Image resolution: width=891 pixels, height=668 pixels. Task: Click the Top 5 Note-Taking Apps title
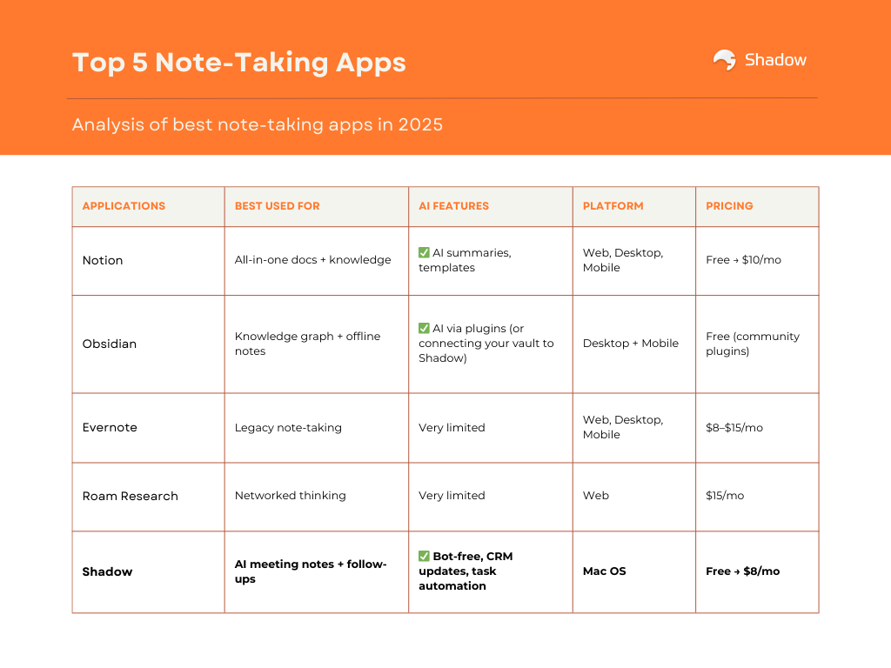(238, 63)
